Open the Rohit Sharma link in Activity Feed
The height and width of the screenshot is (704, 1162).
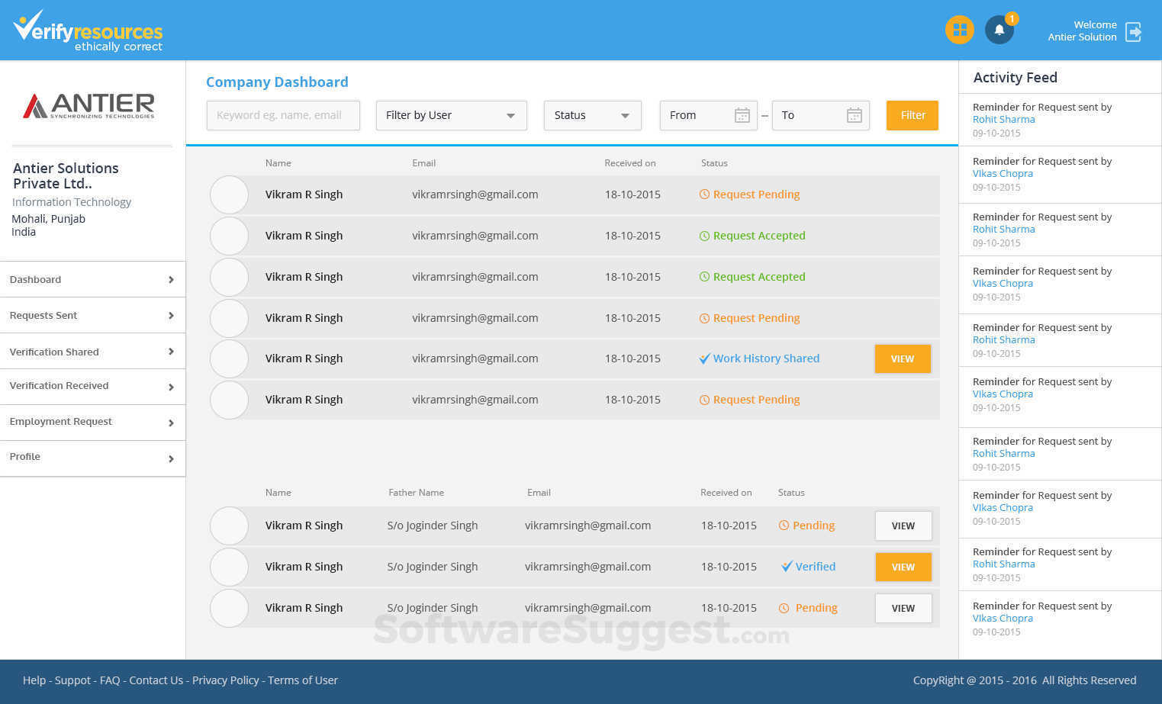[x=1003, y=119]
